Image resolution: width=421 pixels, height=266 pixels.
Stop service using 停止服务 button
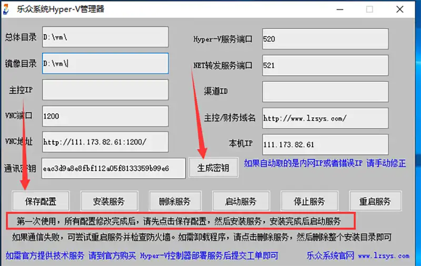coord(309,201)
